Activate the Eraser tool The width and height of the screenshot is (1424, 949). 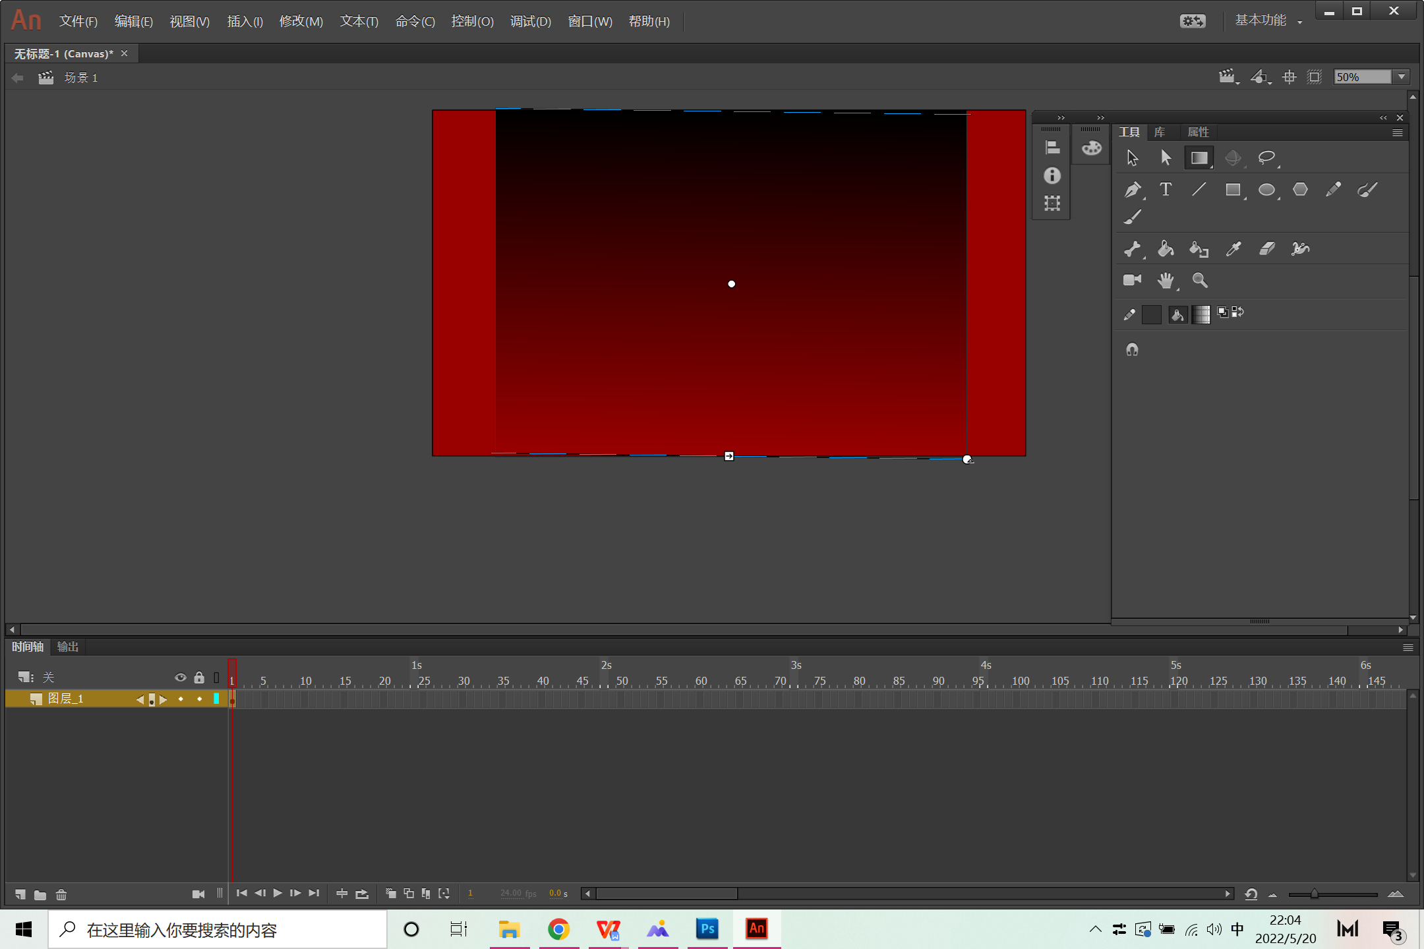[1266, 249]
